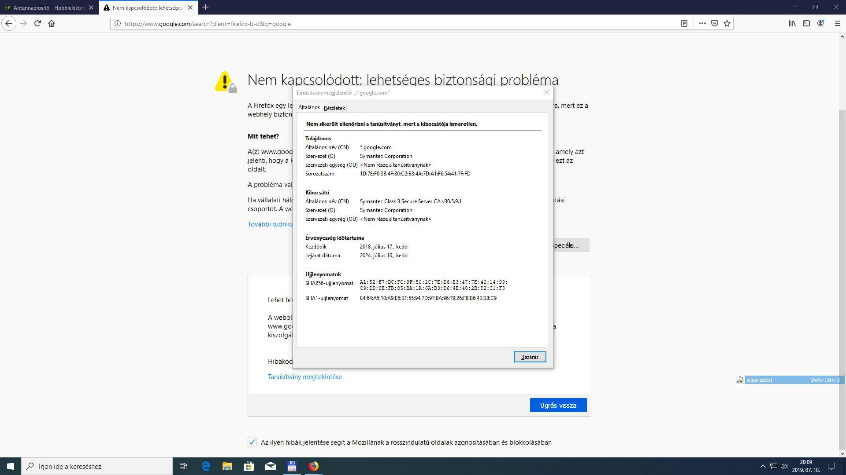Click the Firefox taskbar icon
The height and width of the screenshot is (475, 846).
click(313, 466)
